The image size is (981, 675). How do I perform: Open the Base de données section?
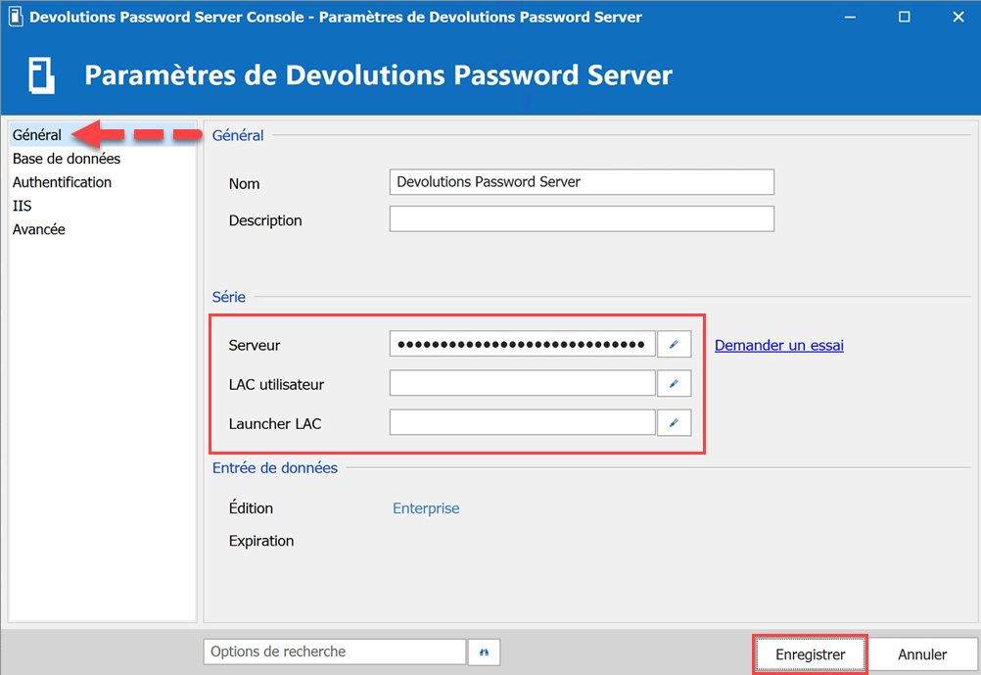click(x=67, y=159)
